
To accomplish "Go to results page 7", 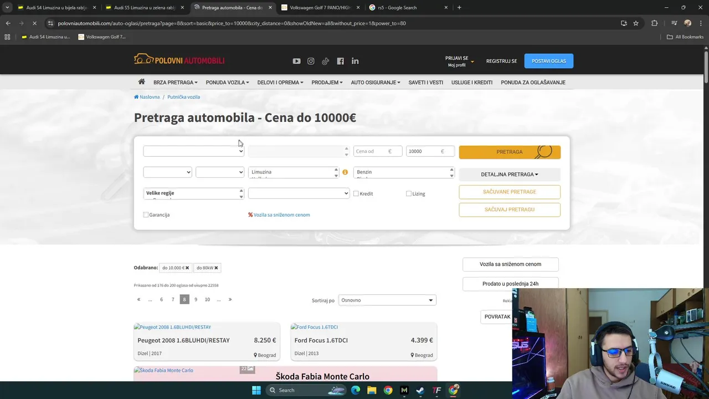I will 173,299.
